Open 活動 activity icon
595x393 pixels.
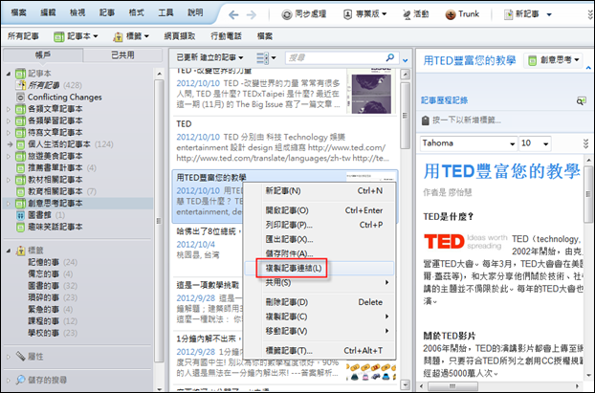(x=407, y=14)
